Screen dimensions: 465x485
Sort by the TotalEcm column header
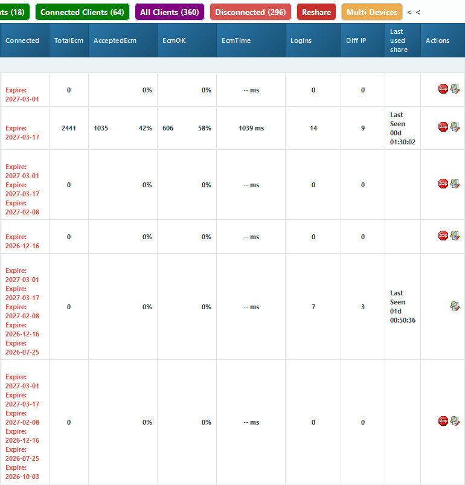pyautogui.click(x=69, y=40)
